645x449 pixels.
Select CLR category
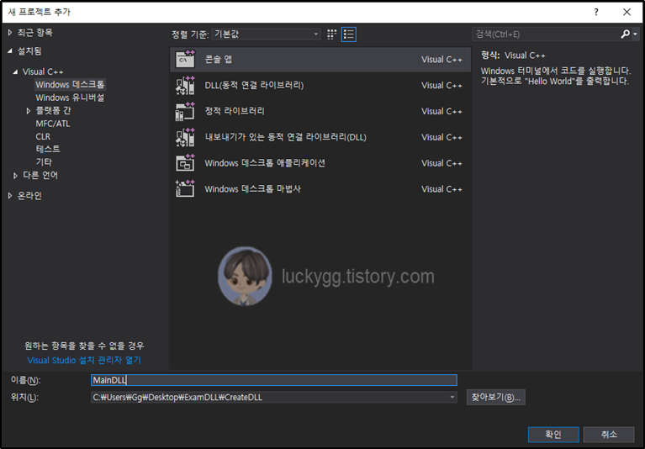point(43,136)
